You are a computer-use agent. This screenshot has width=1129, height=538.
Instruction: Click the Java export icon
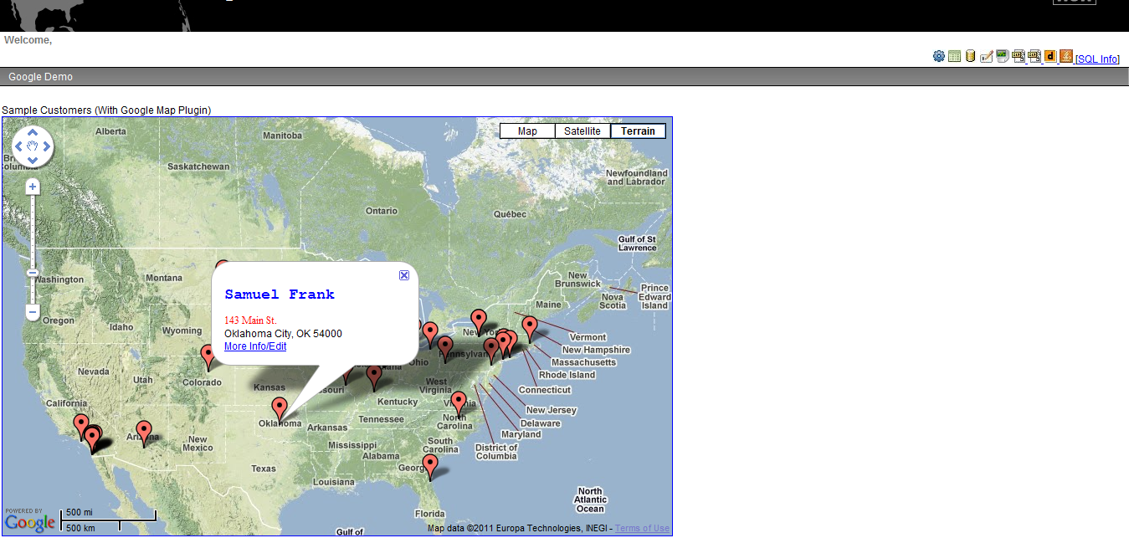(1065, 55)
